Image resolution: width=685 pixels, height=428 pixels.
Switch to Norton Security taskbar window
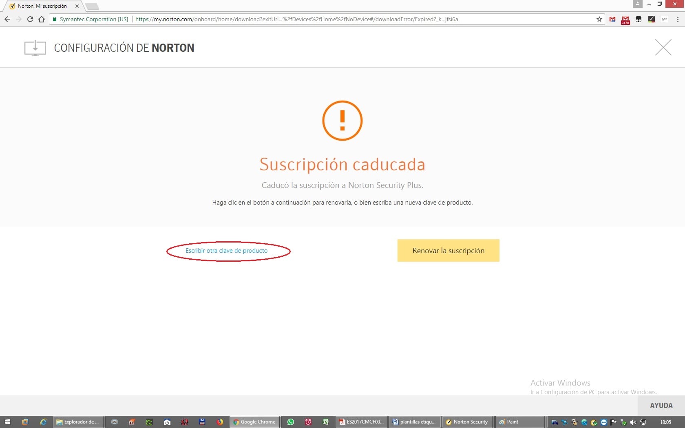(x=468, y=422)
